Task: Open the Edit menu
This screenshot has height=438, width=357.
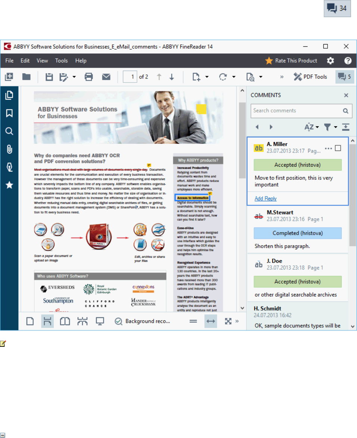Action: [x=25, y=61]
